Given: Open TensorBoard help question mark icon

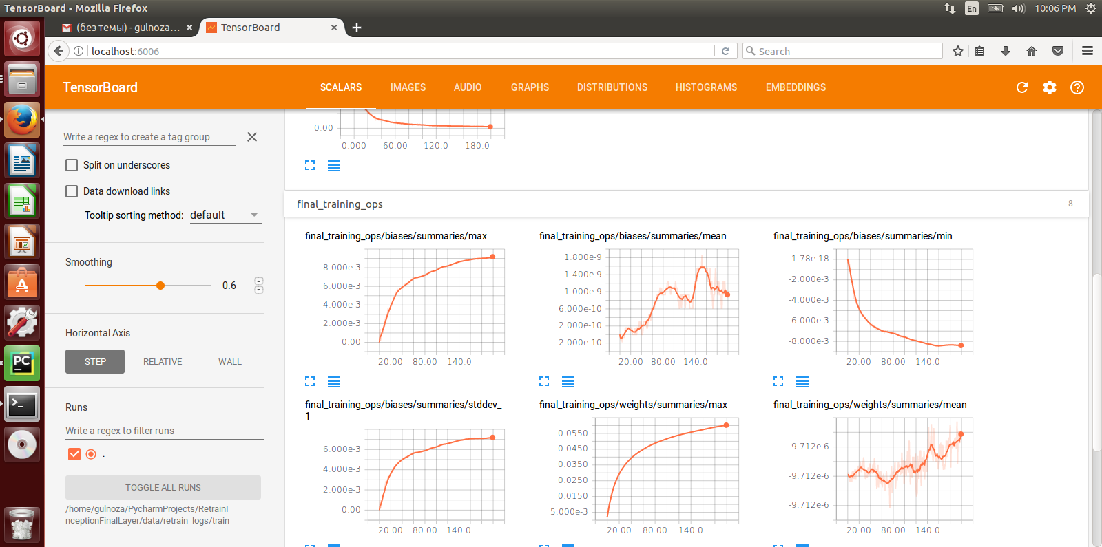Looking at the screenshot, I should (1077, 87).
